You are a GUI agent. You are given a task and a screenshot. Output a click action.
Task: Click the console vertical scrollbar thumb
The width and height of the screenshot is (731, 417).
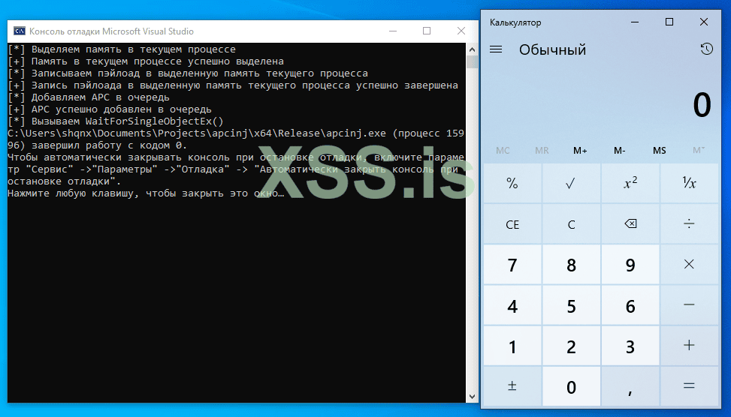coord(472,61)
